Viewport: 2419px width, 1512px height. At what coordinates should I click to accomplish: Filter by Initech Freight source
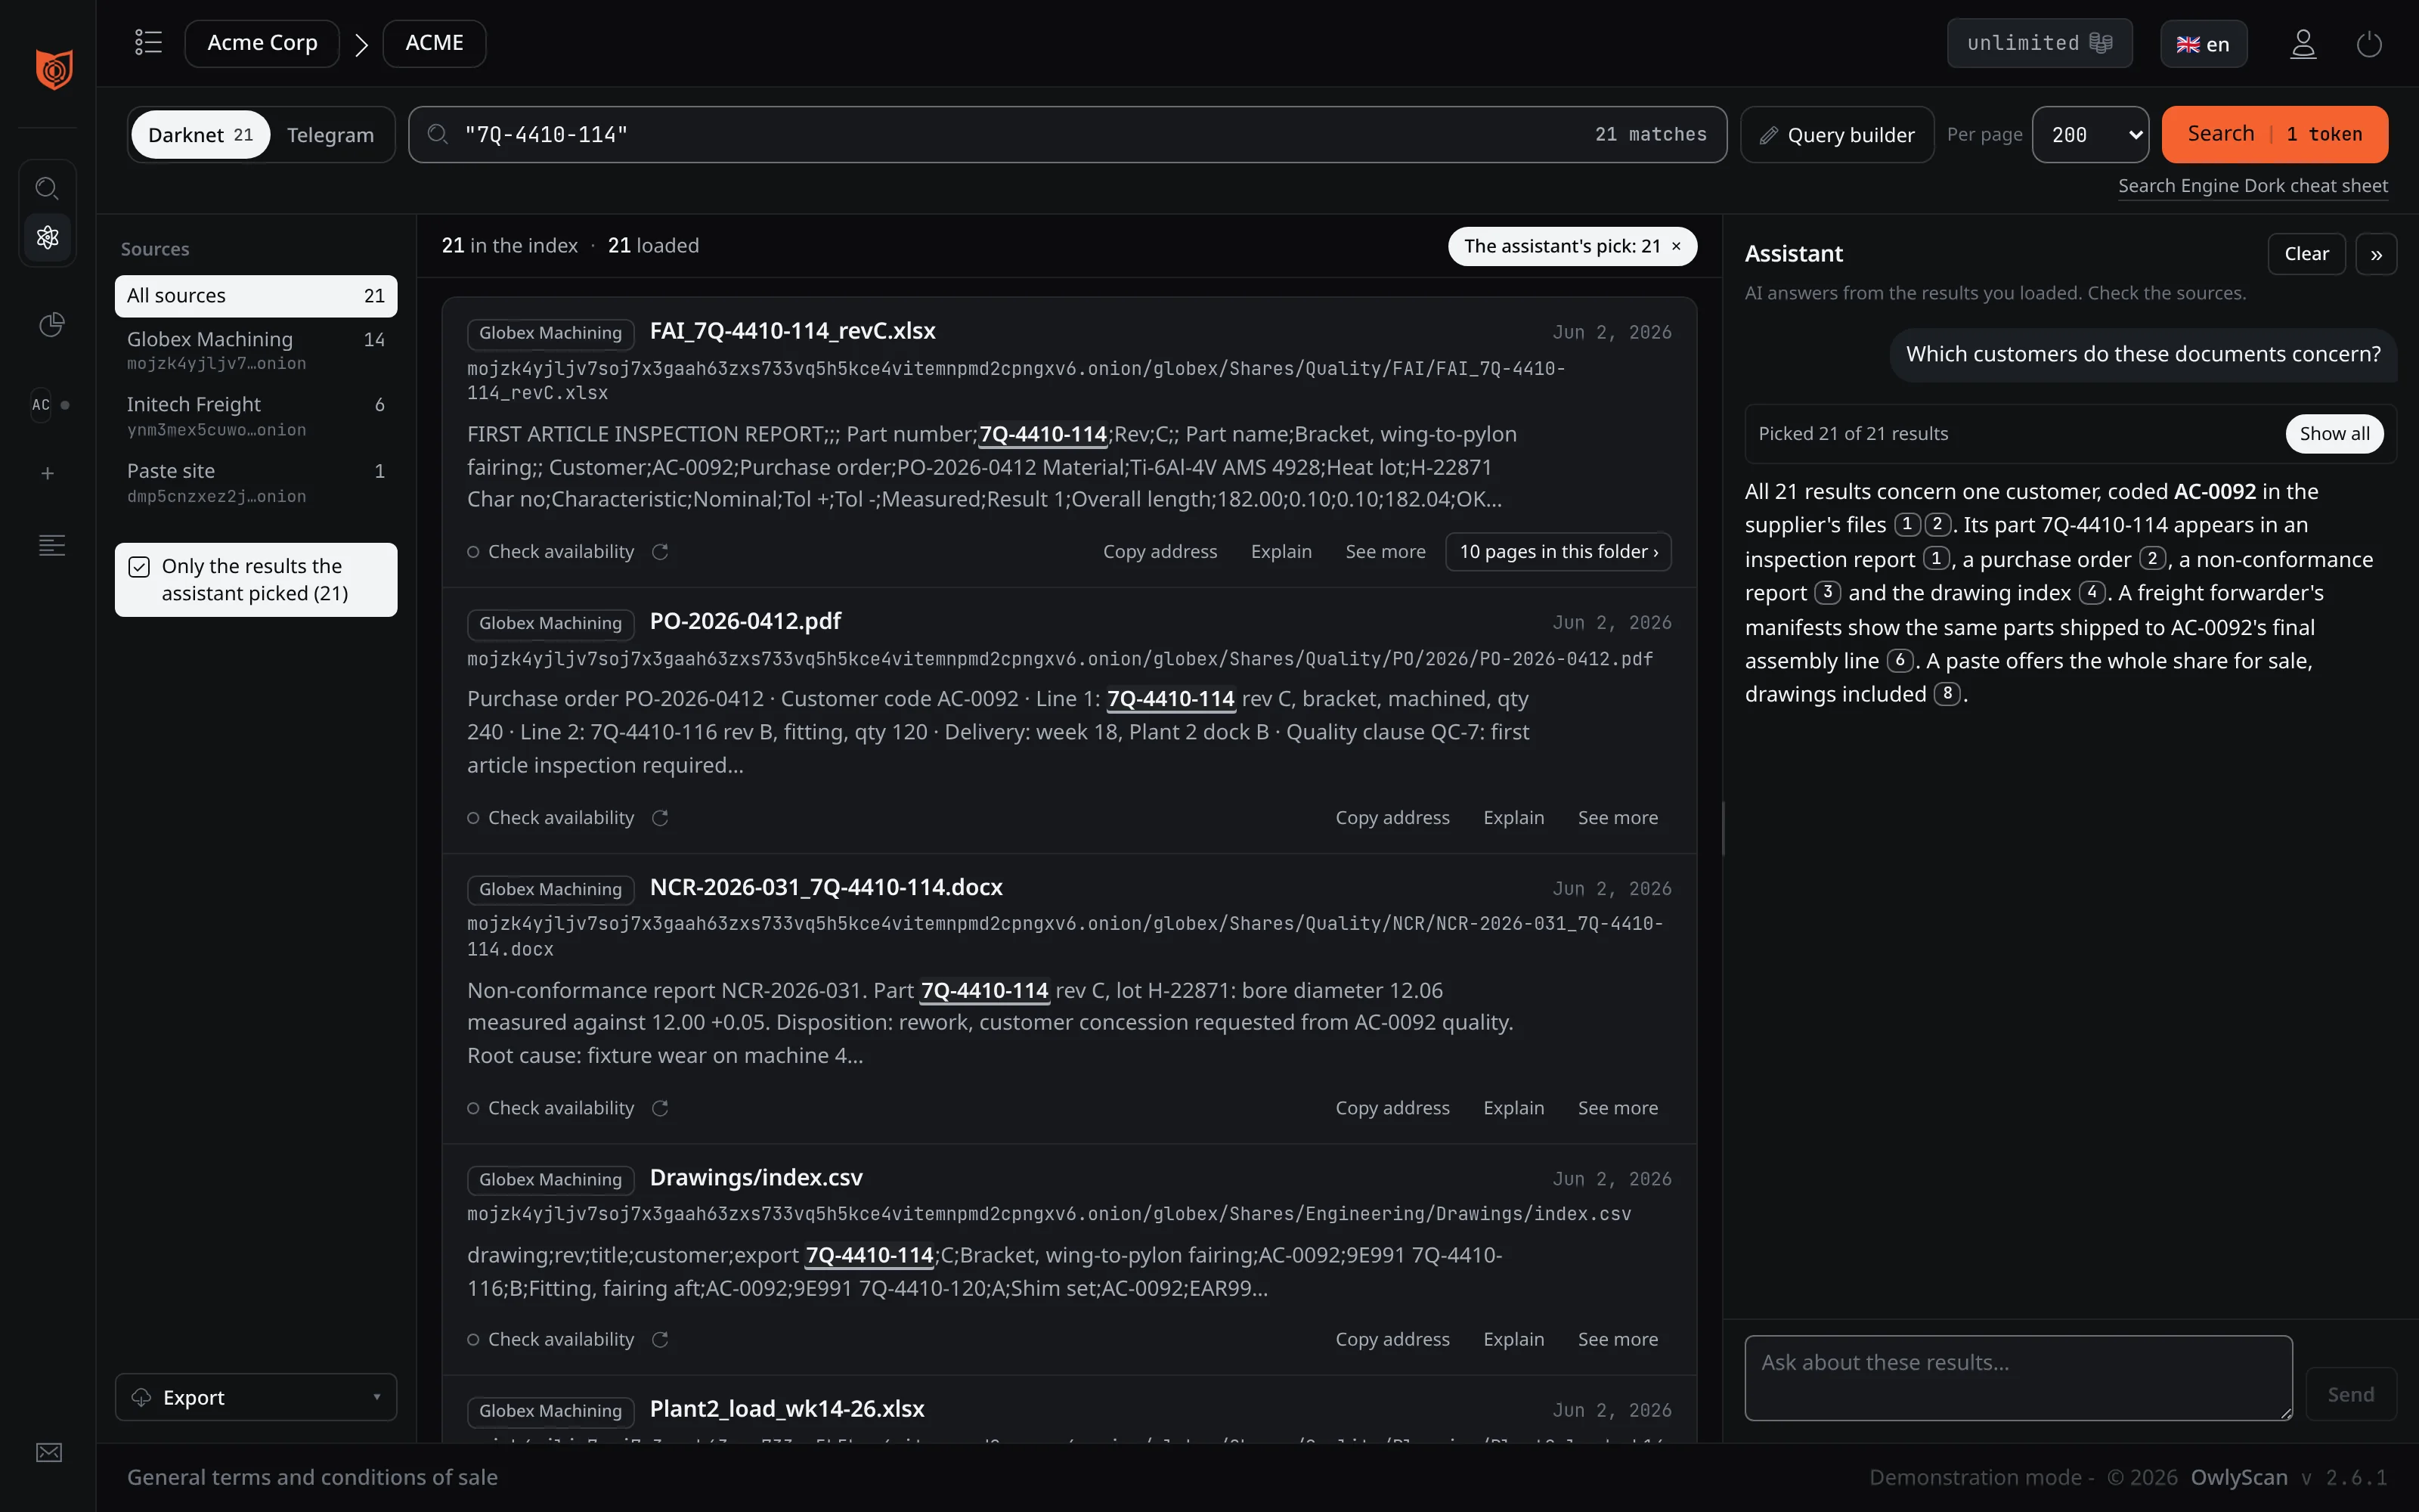pos(256,416)
